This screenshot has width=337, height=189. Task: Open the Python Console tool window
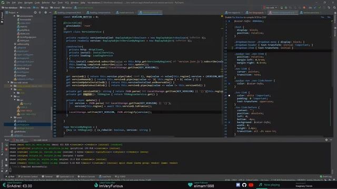coord(86,176)
